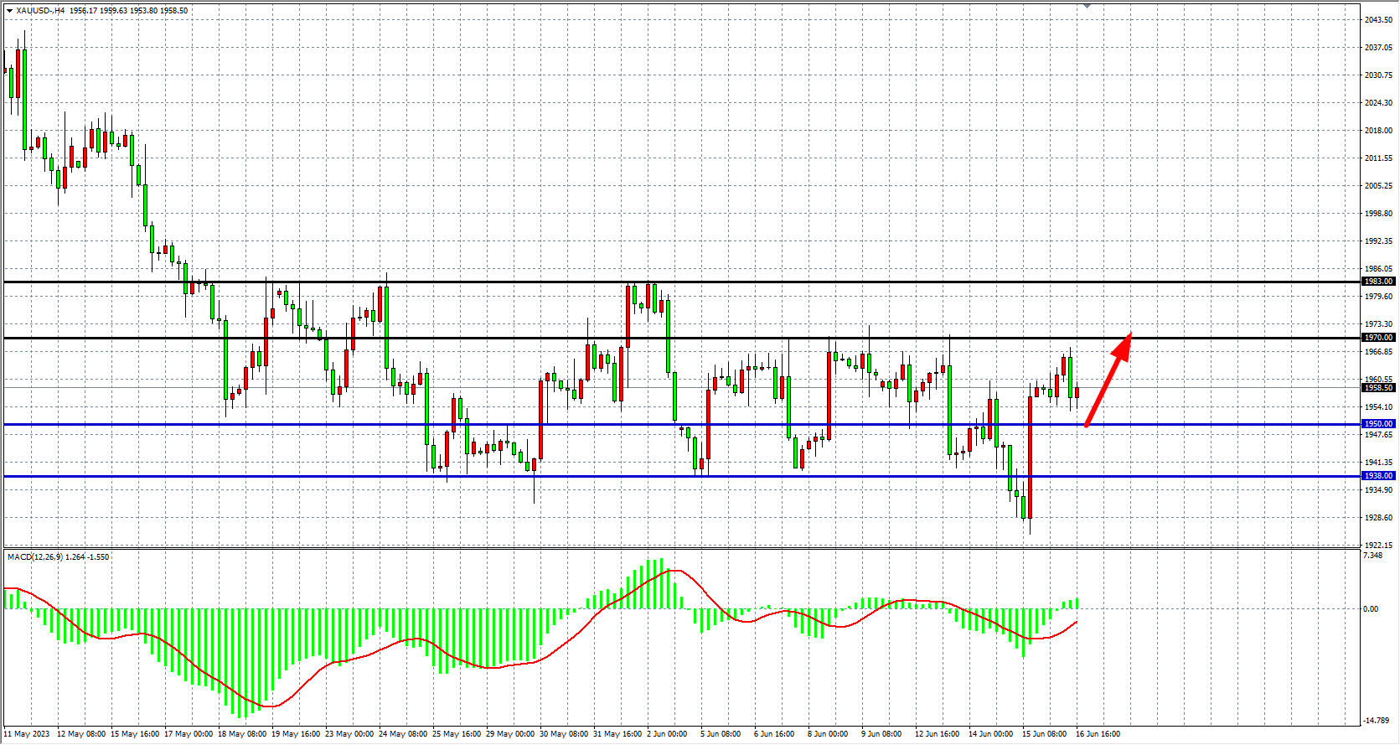Click the 0.00 MACD zero level label
Image resolution: width=1400 pixels, height=745 pixels.
pos(1371,609)
